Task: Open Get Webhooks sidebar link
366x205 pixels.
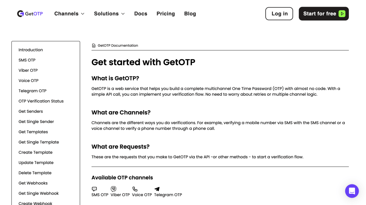Action: [x=33, y=183]
